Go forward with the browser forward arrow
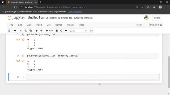The image size is (170, 95). click(10, 7)
